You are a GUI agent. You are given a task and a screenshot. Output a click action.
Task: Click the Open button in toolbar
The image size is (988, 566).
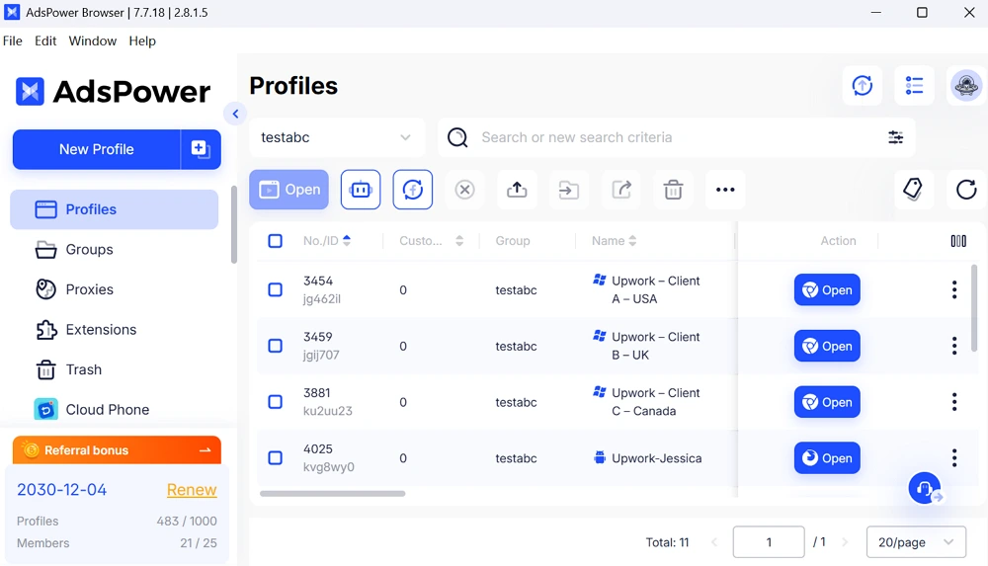[x=288, y=189]
